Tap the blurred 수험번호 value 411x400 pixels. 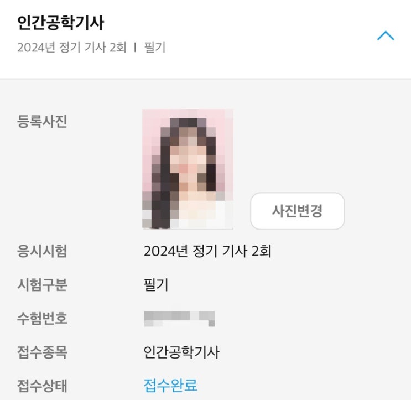click(179, 319)
